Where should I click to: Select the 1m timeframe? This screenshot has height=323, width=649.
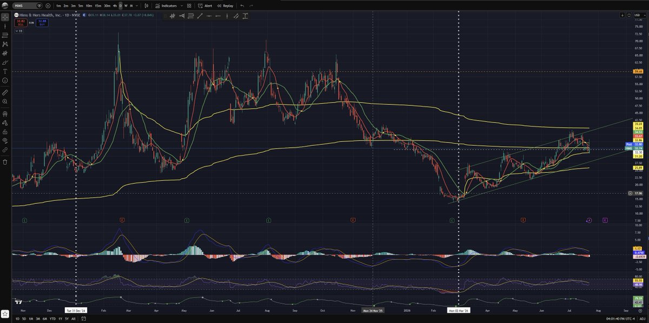[58, 5]
